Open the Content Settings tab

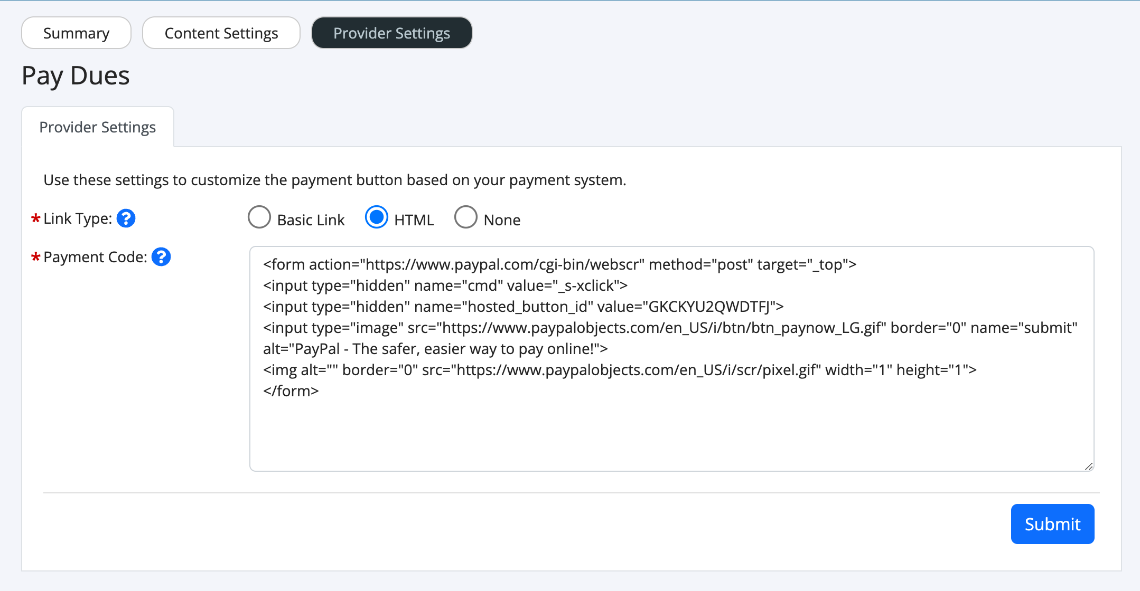[x=221, y=33]
